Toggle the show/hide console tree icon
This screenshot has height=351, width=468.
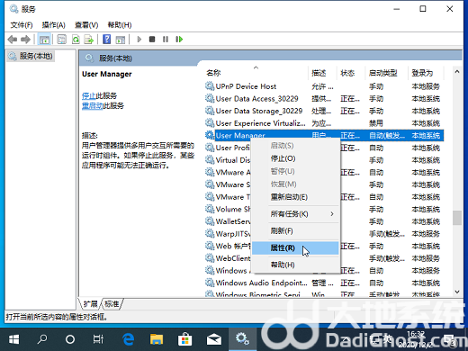pyautogui.click(x=44, y=40)
